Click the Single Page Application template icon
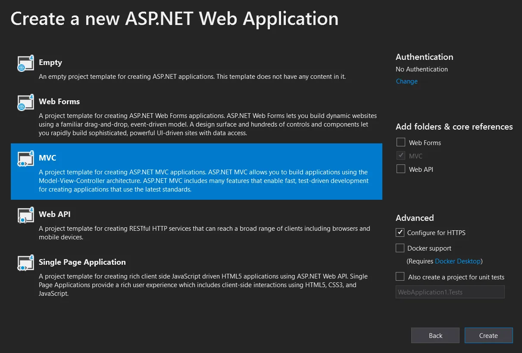The width and height of the screenshot is (522, 353). click(x=25, y=263)
